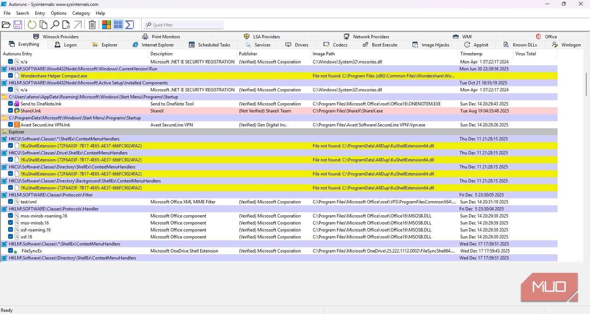Click the Virus Total column header

click(535, 54)
